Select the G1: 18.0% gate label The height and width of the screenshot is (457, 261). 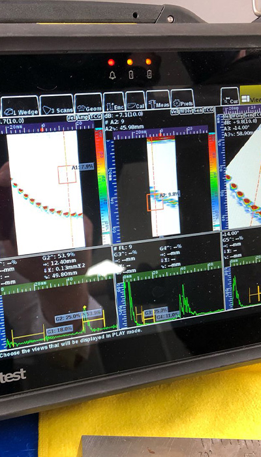point(59,329)
